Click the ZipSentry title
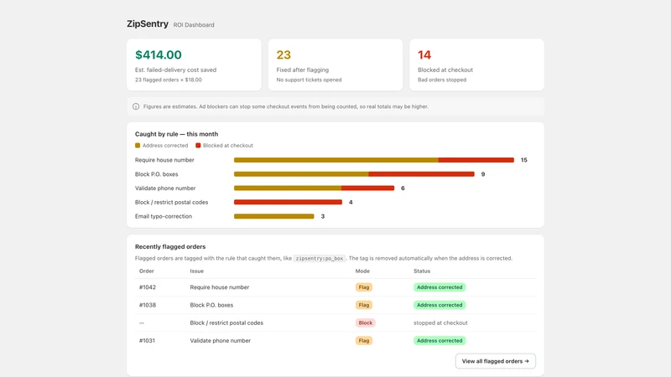 click(148, 24)
